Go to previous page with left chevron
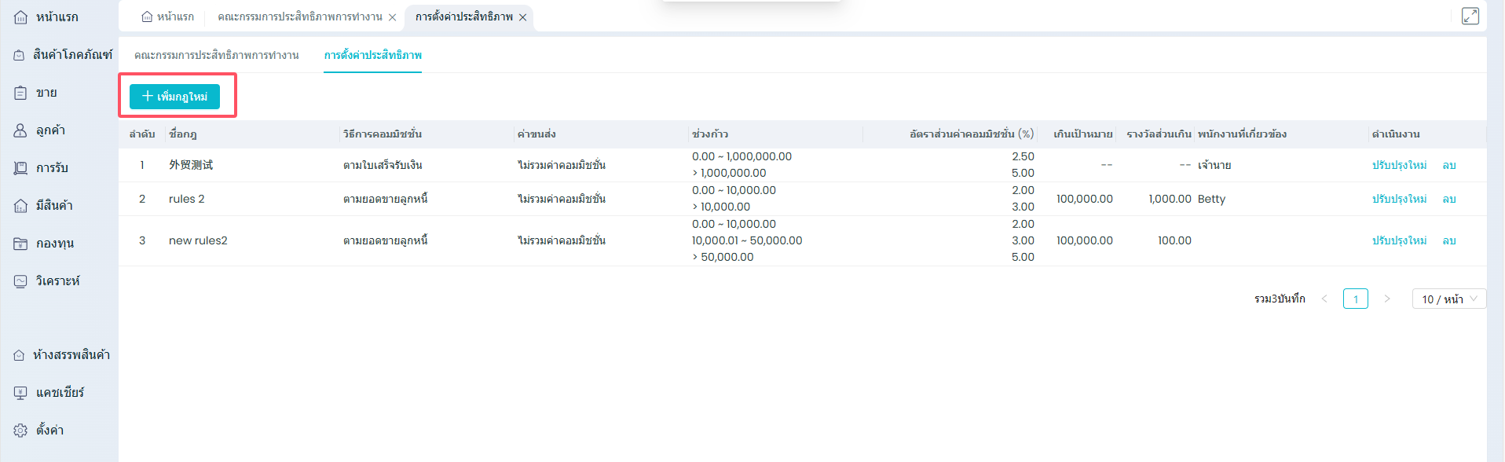The height and width of the screenshot is (462, 1505). [x=1324, y=299]
